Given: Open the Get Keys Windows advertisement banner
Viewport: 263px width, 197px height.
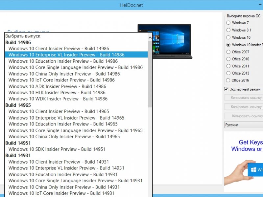Looking at the screenshot, I should click(x=244, y=162).
